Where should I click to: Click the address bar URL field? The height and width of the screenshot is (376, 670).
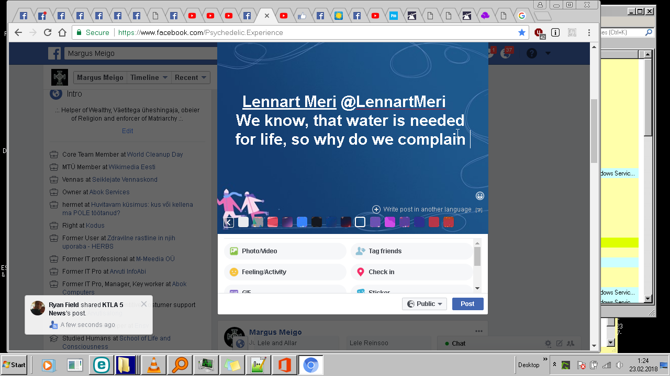[x=300, y=32]
